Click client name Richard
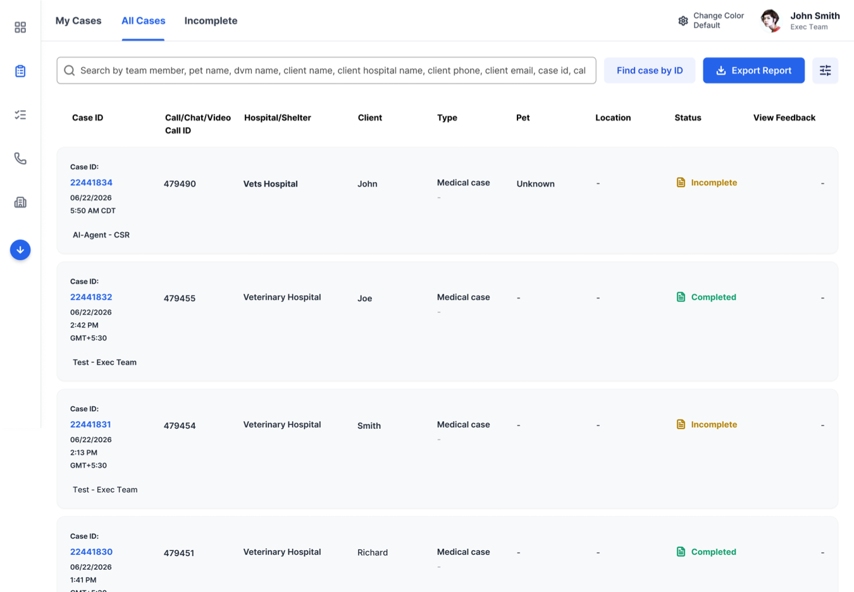This screenshot has width=854, height=592. coord(373,552)
